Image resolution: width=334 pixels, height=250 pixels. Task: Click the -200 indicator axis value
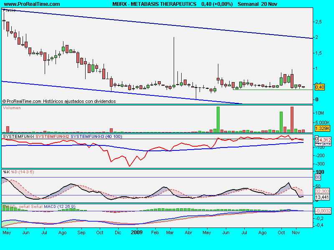(320, 155)
